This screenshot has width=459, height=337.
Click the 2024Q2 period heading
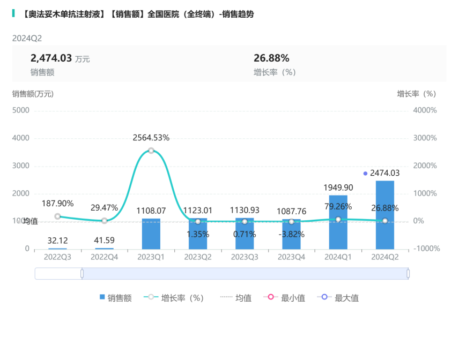click(27, 39)
